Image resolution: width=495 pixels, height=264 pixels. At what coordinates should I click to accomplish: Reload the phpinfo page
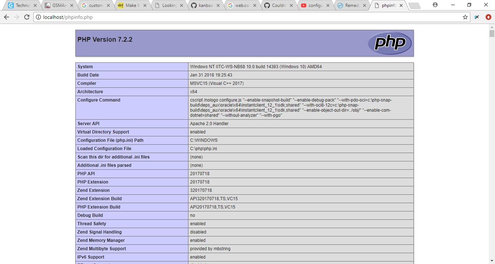tap(27, 17)
